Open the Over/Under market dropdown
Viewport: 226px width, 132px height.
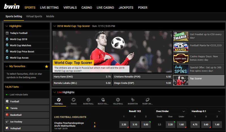tap(171, 111)
